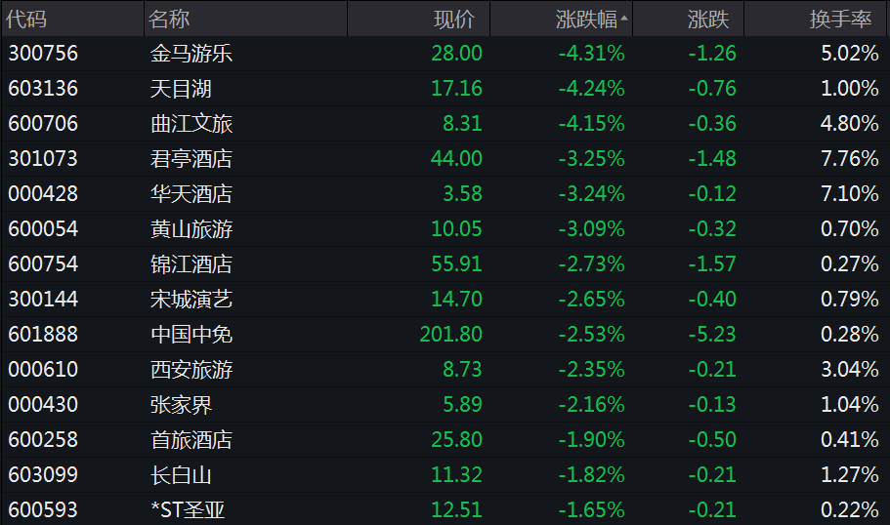Select stock code 301073
Viewport: 890px width, 525px height.
pos(43,159)
